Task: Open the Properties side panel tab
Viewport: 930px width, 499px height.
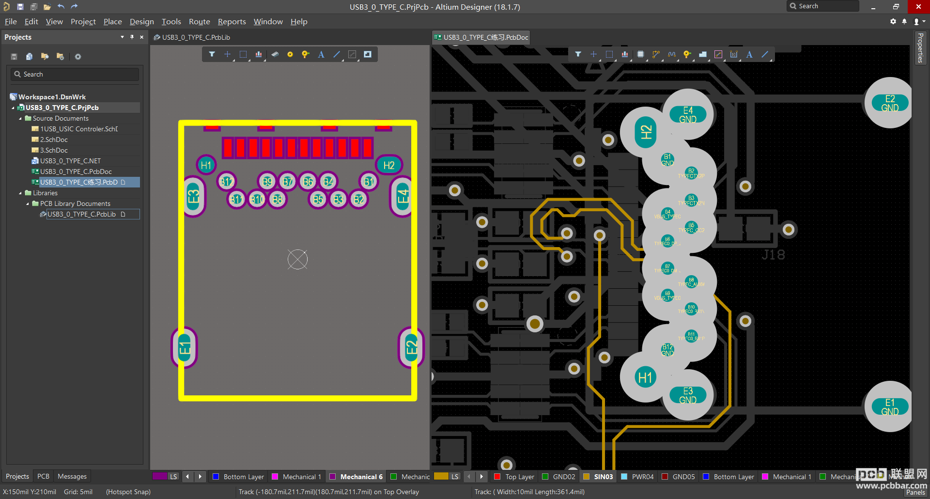Action: pyautogui.click(x=920, y=47)
